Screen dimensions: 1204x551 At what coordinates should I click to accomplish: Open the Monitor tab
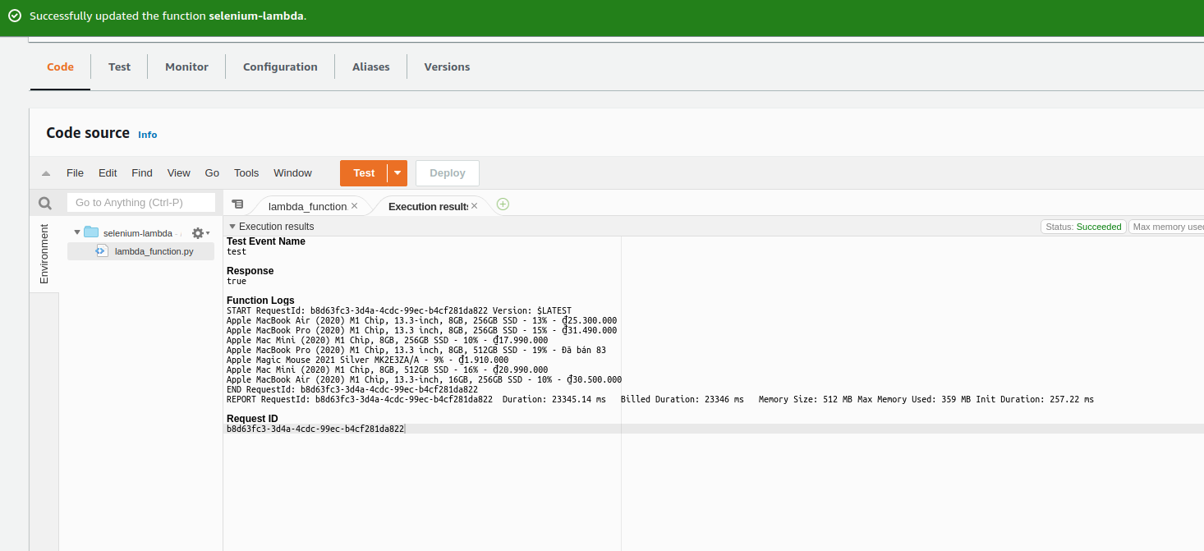tap(186, 67)
